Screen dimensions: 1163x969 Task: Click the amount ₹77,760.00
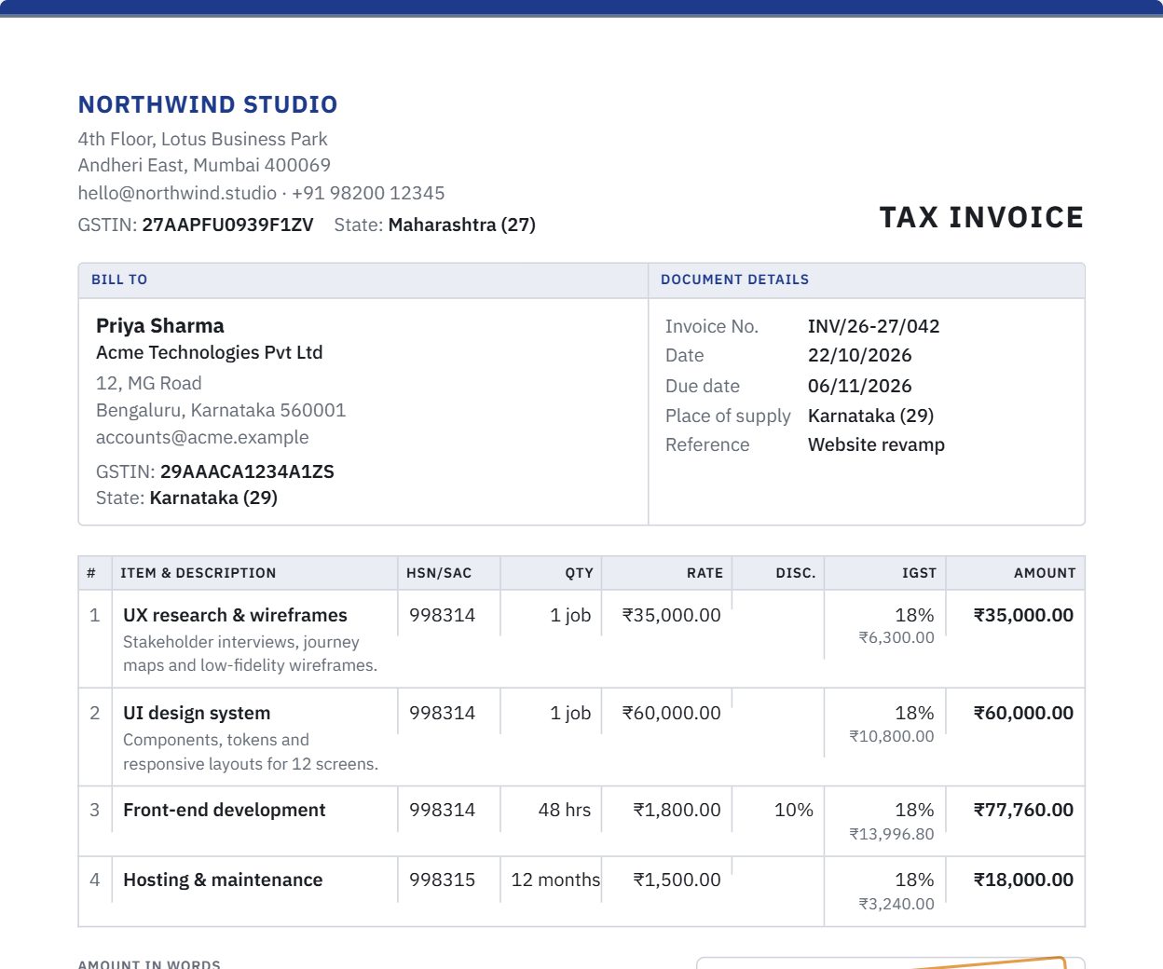[x=1023, y=810]
